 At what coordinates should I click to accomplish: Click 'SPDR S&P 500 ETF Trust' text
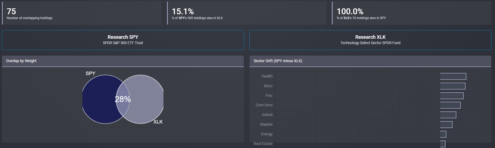[x=123, y=43]
